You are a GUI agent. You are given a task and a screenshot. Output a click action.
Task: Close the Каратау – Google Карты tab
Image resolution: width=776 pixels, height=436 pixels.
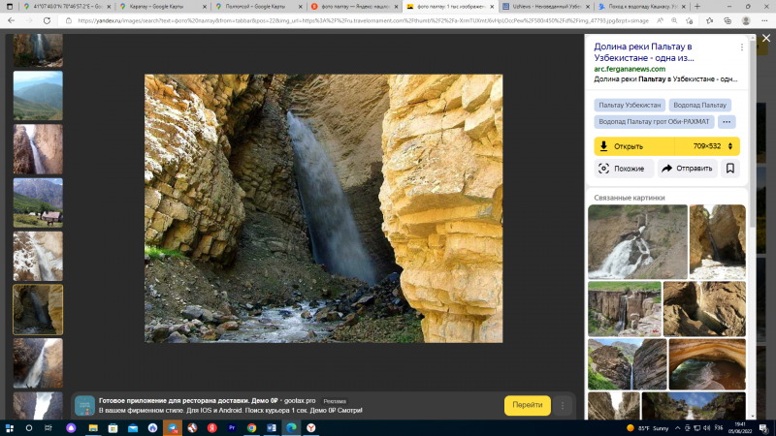click(x=205, y=7)
